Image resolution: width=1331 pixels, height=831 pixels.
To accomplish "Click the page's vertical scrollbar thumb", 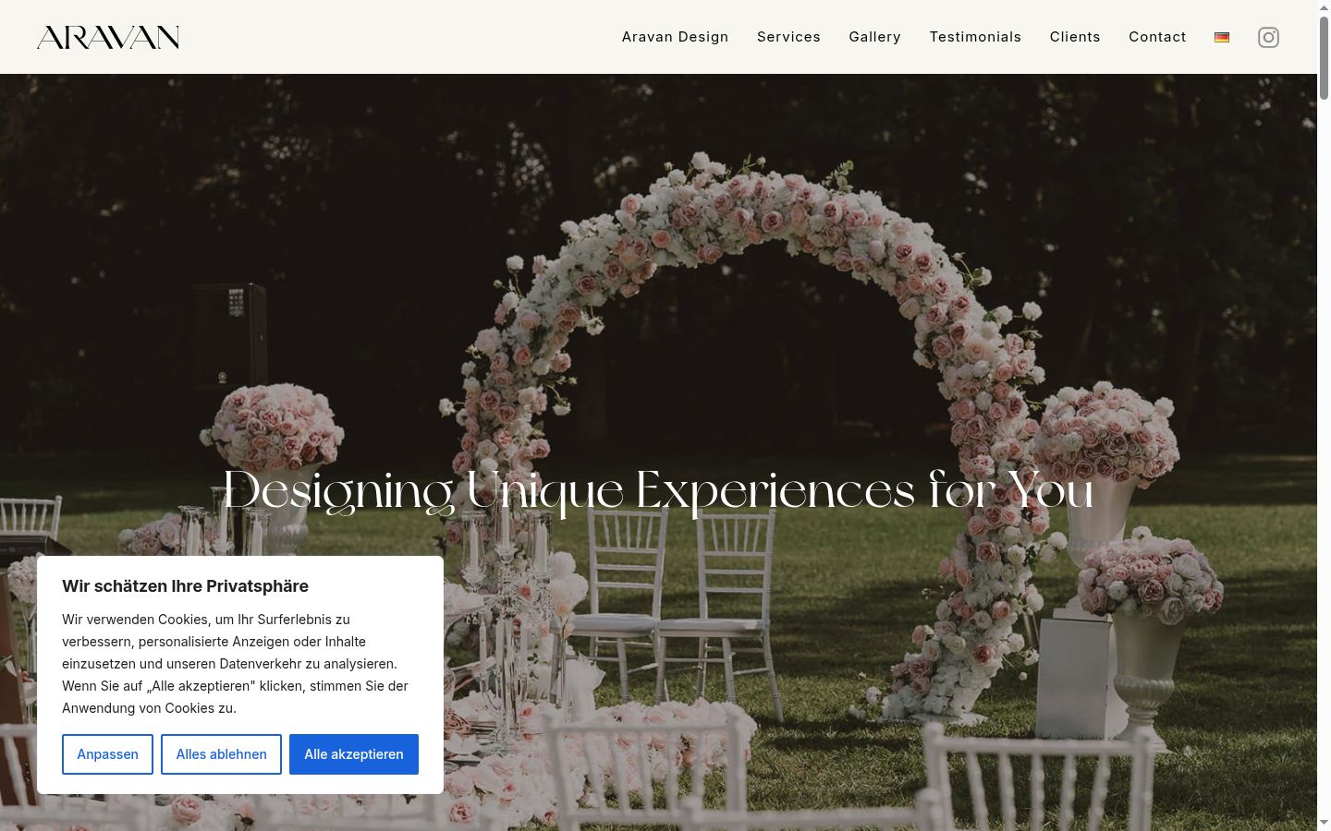I will tap(1324, 57).
